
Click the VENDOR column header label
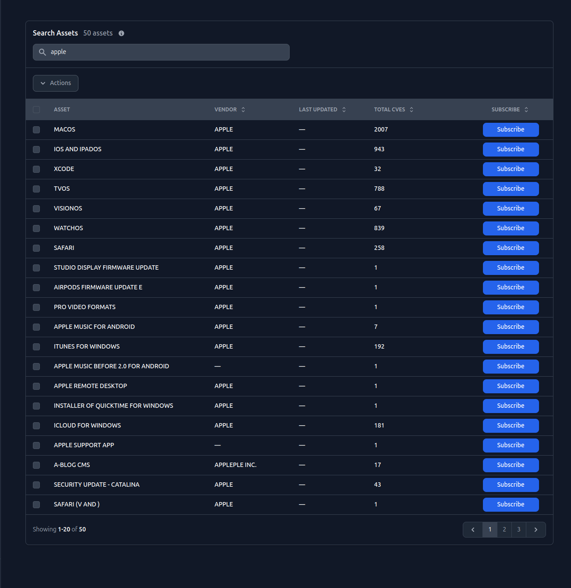(x=225, y=110)
